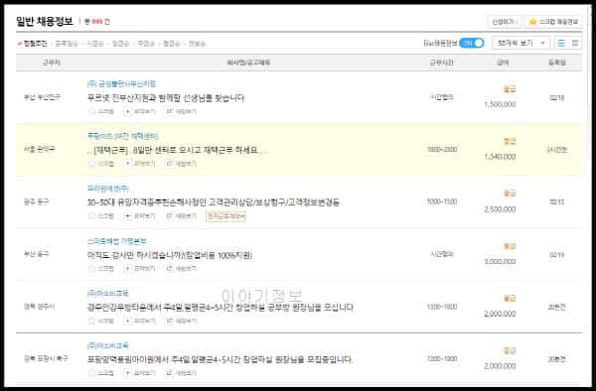Select salary value 3,000,000
Screen dimensions: 596x391
pos(500,262)
